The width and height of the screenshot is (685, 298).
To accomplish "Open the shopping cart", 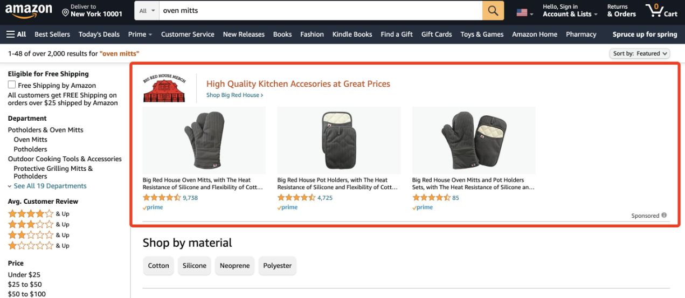I will coord(661,11).
